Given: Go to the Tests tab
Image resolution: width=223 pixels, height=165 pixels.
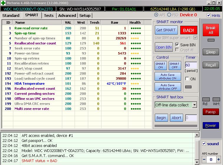Looking at the screenshot, I should [49, 15].
